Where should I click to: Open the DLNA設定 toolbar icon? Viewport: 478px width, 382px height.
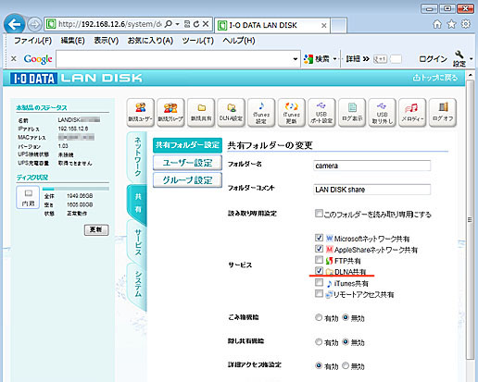coord(231,113)
